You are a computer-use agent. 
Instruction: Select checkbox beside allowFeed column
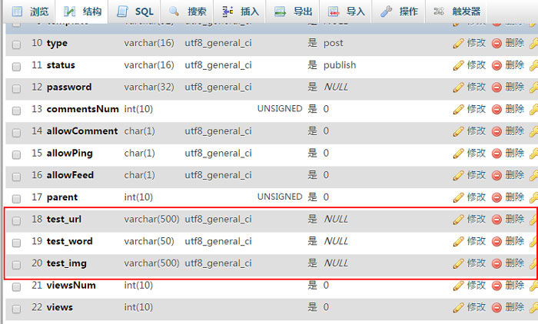[17, 176]
